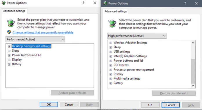The width and height of the screenshot is (202, 110).
Task: Click Change settings that are currently unavailable link
Action: coord(43,33)
